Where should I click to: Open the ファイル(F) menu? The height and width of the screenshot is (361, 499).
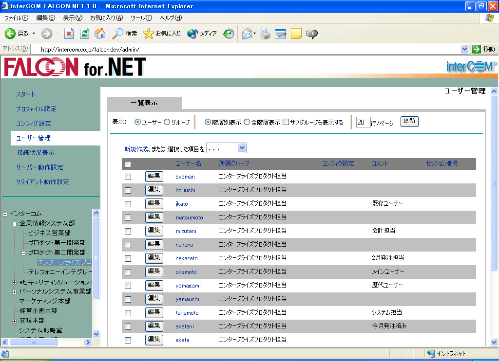[16, 18]
